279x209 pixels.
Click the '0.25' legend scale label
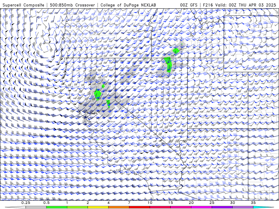point(26,203)
